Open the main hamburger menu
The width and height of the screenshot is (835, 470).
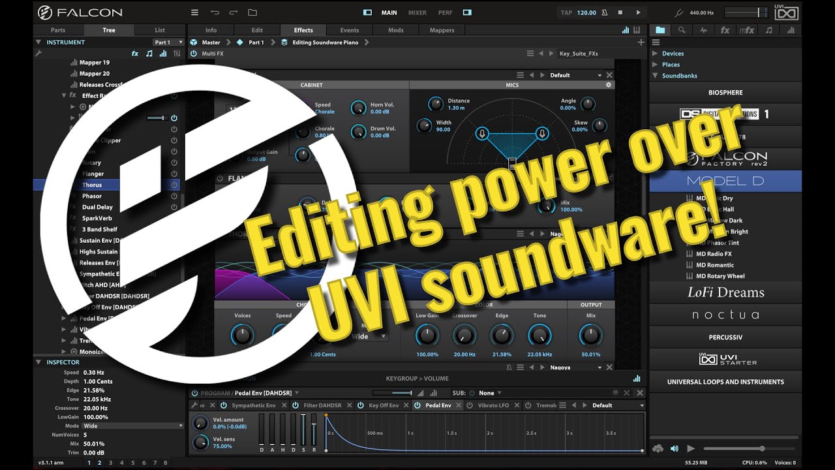(194, 12)
